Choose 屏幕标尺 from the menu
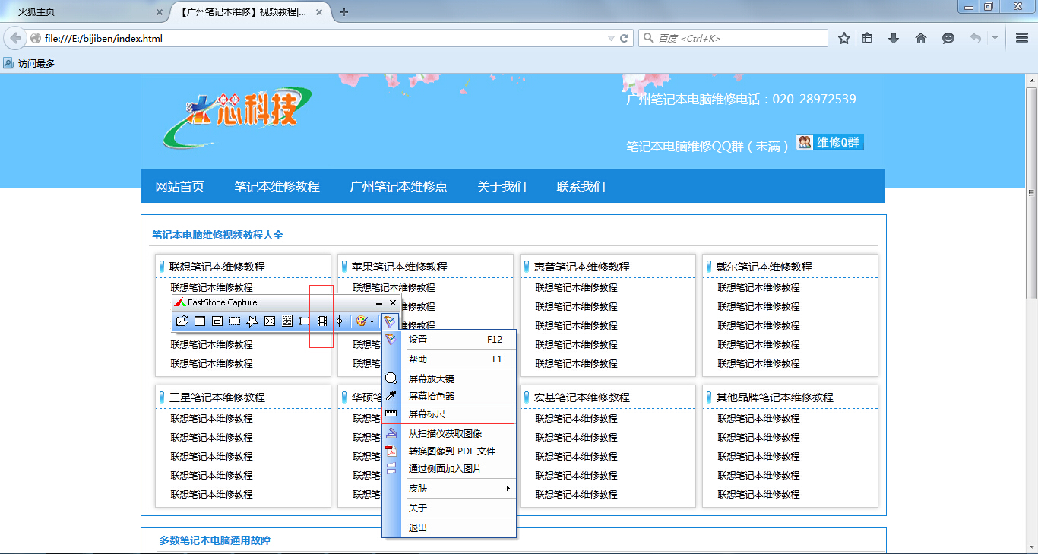 [427, 414]
